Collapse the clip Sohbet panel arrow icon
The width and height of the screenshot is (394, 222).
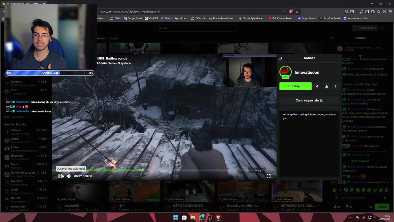(280, 58)
